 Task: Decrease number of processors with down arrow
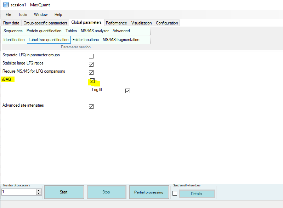39,193
